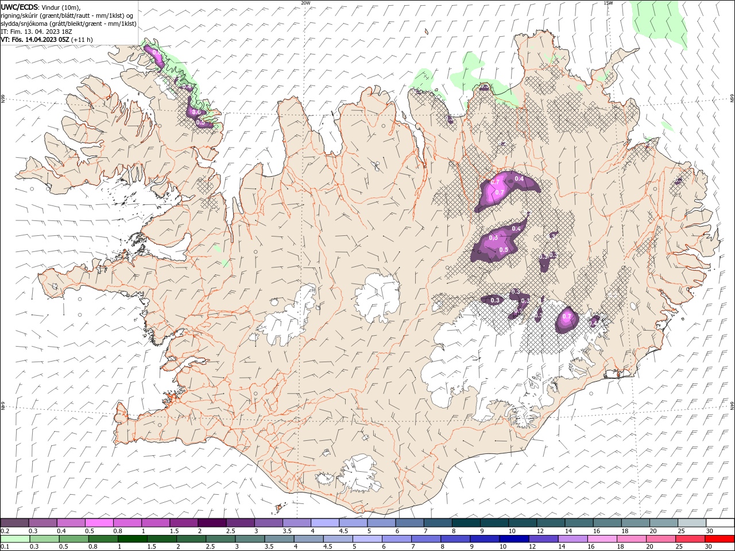Click the dark teal 8 swatch in upper legend

tap(466, 523)
